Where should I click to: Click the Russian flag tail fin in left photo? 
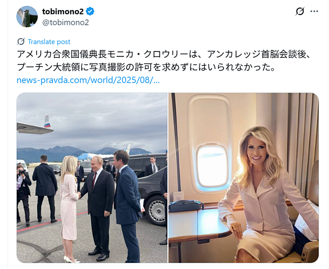[47, 122]
